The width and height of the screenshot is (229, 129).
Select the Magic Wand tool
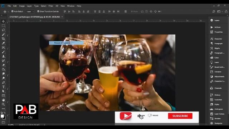(x=3, y=34)
